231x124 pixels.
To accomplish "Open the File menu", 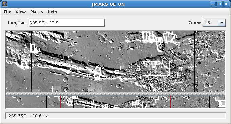I will 7,12.
